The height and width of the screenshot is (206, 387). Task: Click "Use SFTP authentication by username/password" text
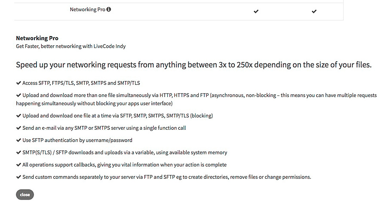[x=80, y=140]
